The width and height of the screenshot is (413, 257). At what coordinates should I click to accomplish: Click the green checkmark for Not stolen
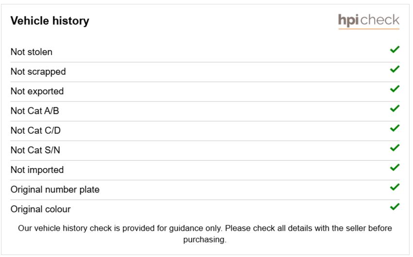[395, 49]
